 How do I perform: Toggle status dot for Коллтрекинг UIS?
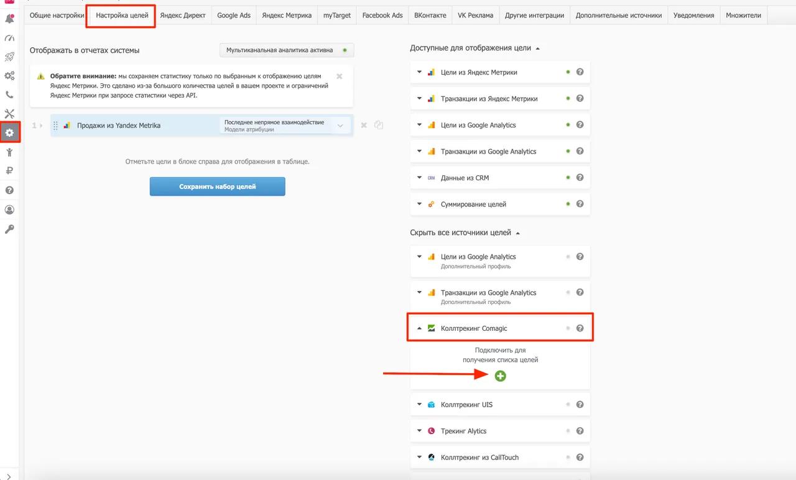click(x=568, y=405)
